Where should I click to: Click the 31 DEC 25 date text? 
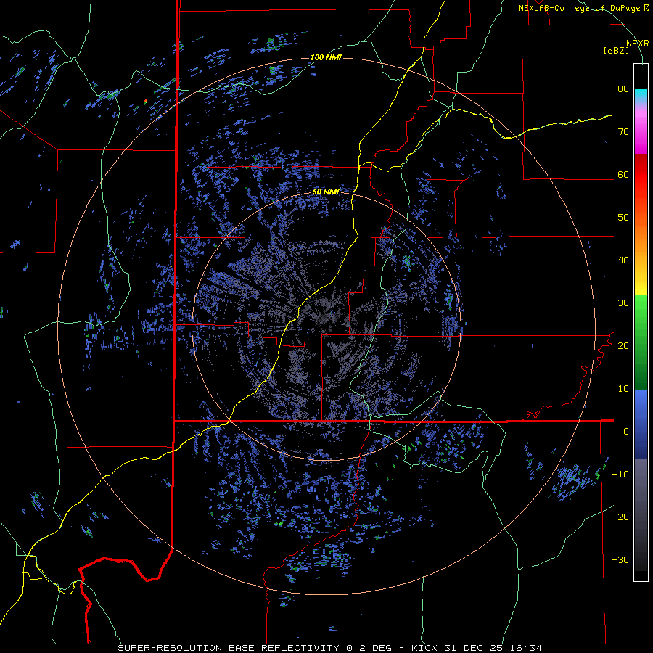475,648
